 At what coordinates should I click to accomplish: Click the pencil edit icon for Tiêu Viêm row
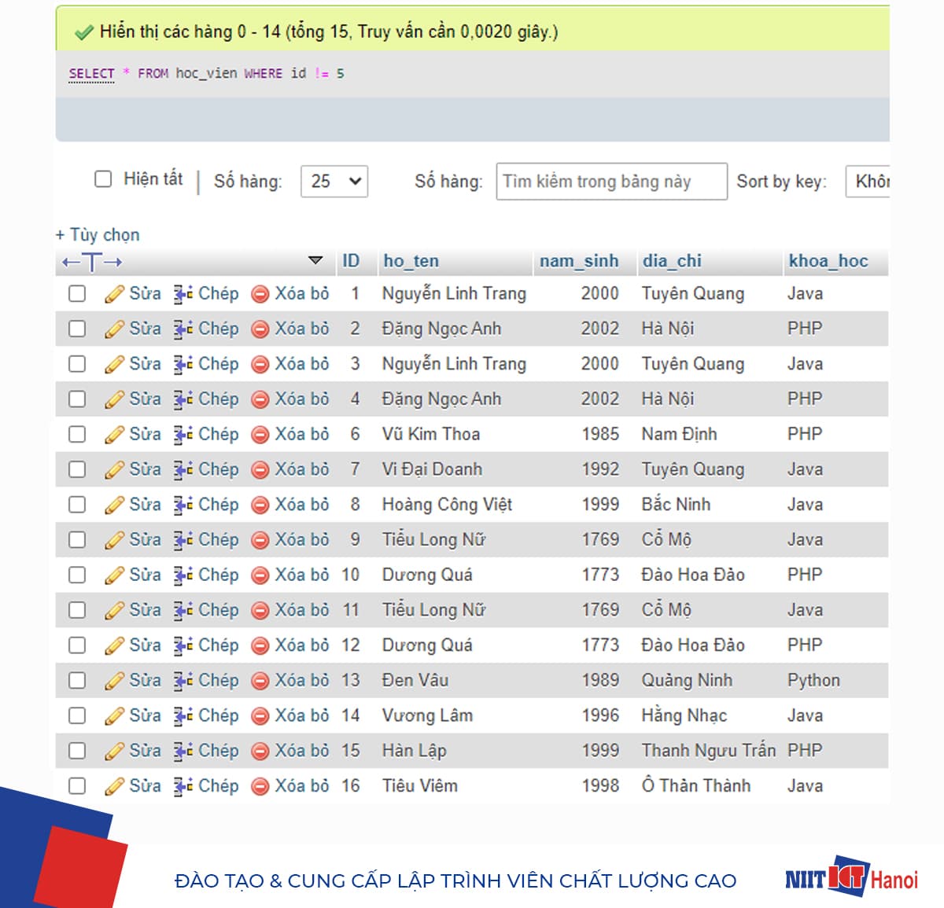pos(114,786)
